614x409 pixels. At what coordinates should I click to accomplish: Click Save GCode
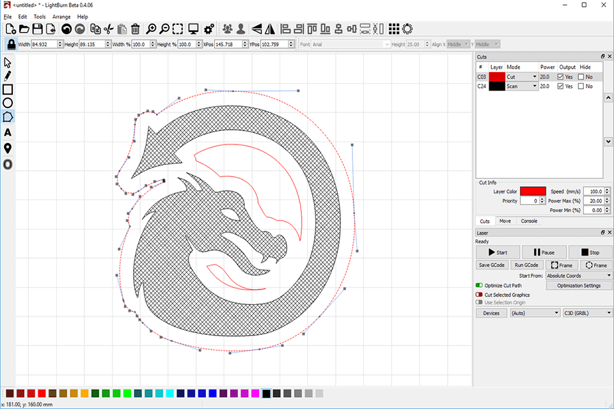491,265
